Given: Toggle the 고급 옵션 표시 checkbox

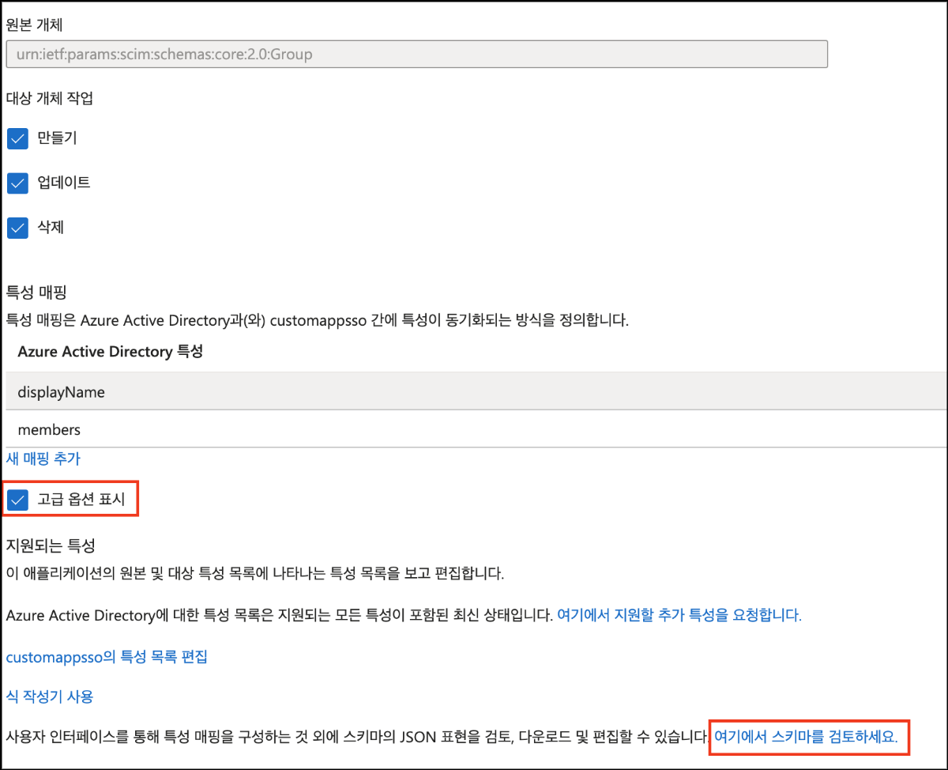Looking at the screenshot, I should pos(18,500).
